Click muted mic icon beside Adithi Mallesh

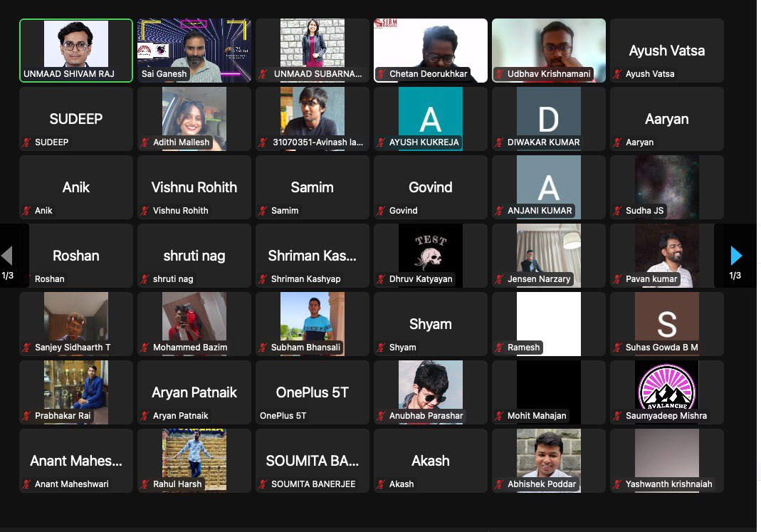(145, 142)
